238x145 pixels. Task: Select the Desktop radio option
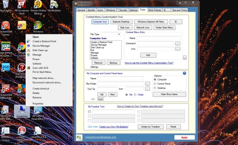coord(155,88)
